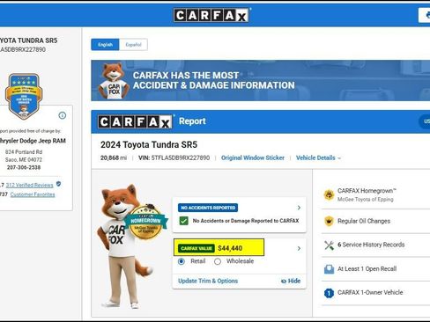The image size is (430, 322).
Task: Click the Saco, ME 04072 address line
Action: (x=24, y=160)
